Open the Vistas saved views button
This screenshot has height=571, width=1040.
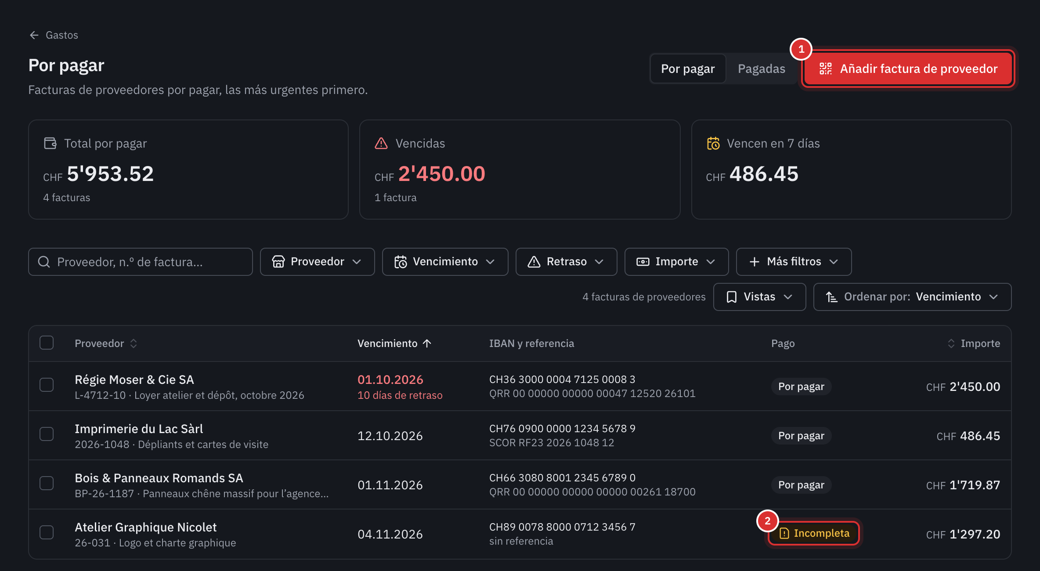click(x=759, y=297)
